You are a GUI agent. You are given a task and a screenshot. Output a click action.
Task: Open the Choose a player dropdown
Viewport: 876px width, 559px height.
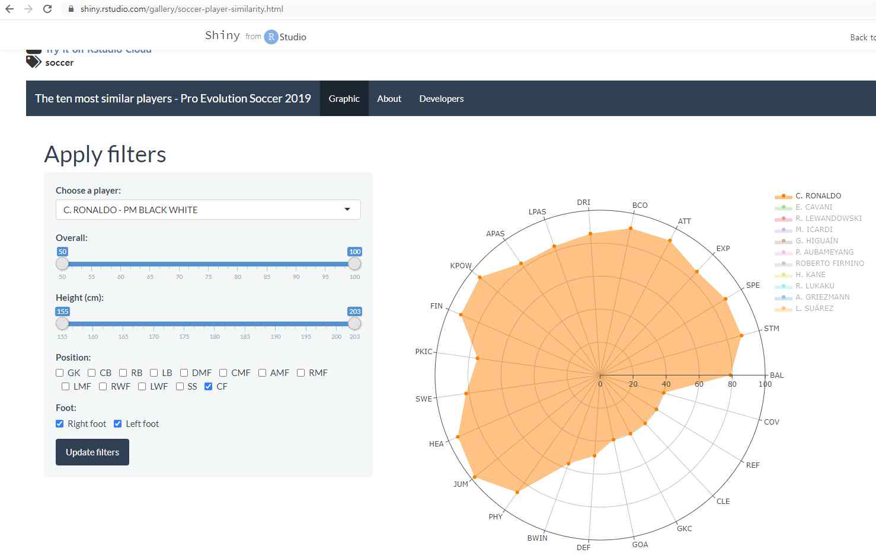click(208, 210)
